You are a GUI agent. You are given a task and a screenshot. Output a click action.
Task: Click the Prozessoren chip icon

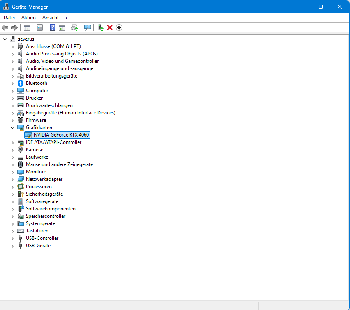point(20,187)
